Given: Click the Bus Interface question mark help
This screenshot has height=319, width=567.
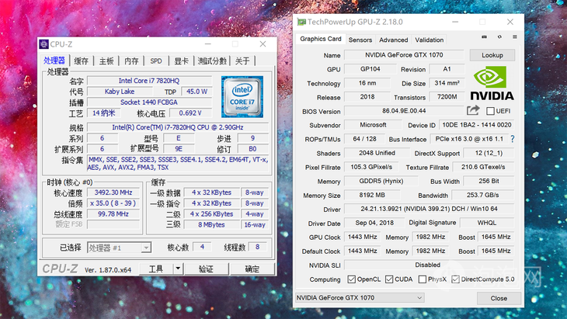Looking at the screenshot, I should (x=513, y=139).
